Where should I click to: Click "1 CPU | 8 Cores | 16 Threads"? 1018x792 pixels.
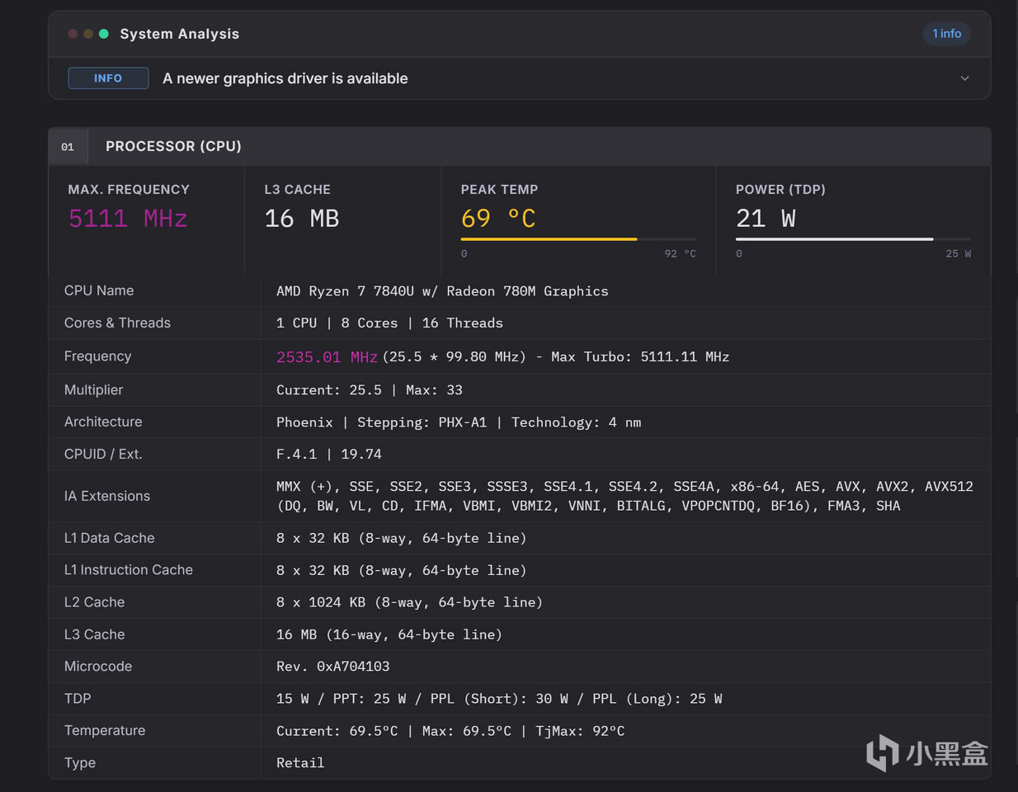point(389,323)
